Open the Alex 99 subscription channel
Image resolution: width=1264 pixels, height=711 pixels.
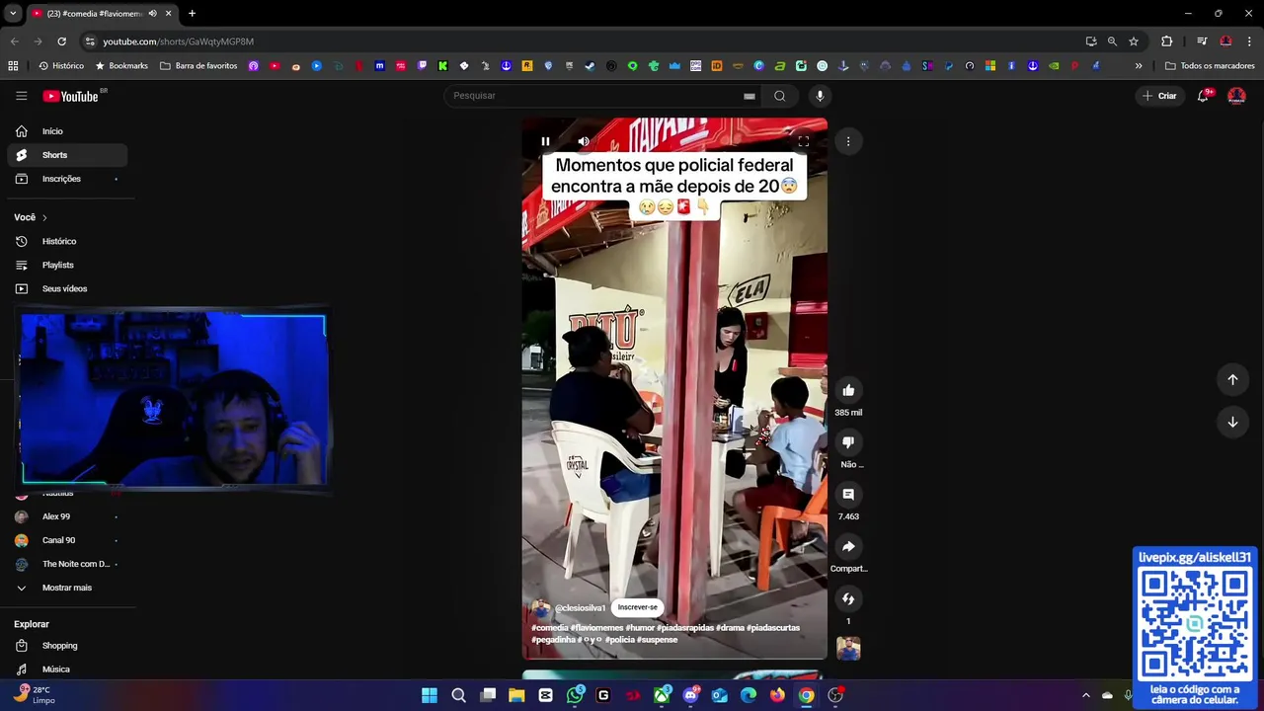(67, 516)
